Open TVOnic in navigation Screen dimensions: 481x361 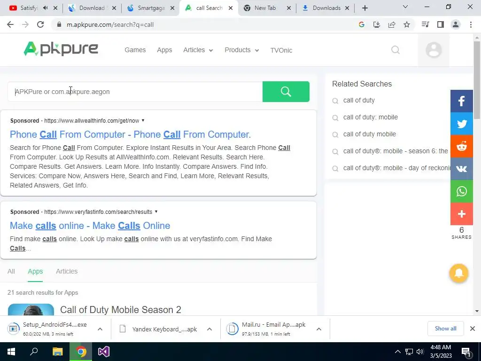point(281,50)
